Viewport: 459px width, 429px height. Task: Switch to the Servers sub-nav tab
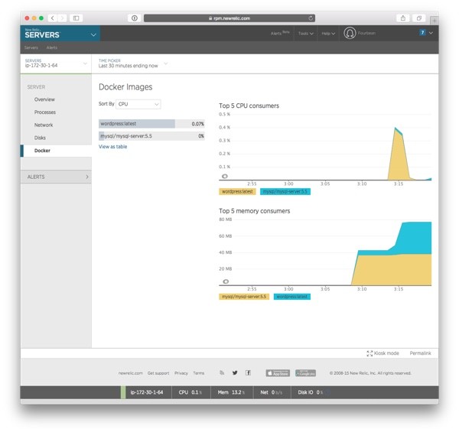[31, 47]
